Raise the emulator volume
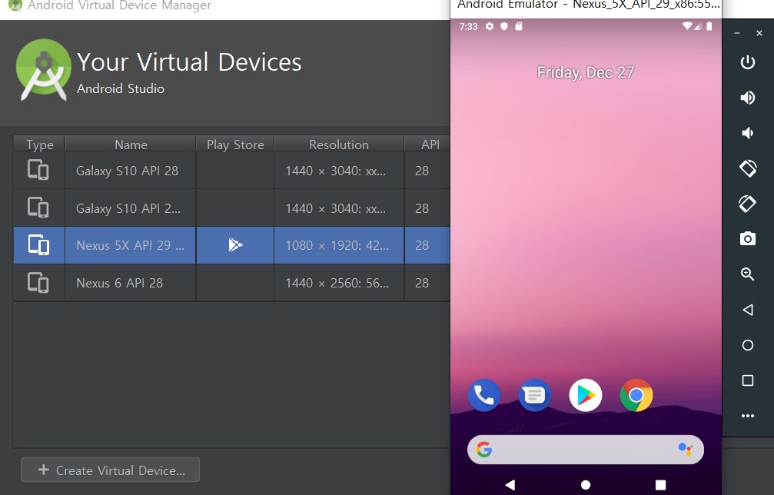Viewport: 774px width, 495px height. pos(747,98)
